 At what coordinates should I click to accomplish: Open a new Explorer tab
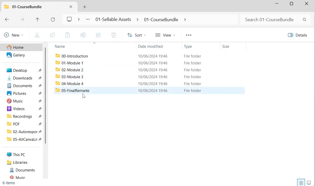click(85, 7)
